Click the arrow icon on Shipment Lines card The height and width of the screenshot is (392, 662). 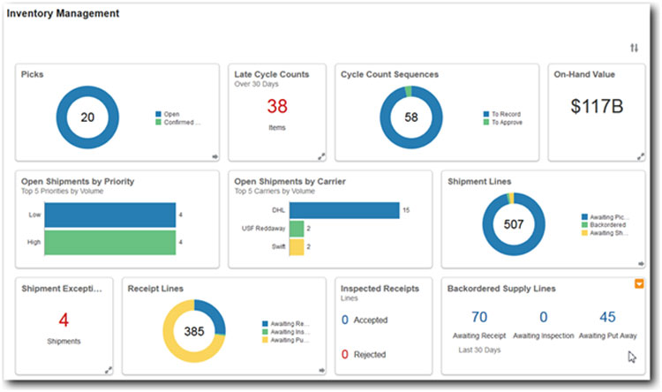[x=641, y=263]
